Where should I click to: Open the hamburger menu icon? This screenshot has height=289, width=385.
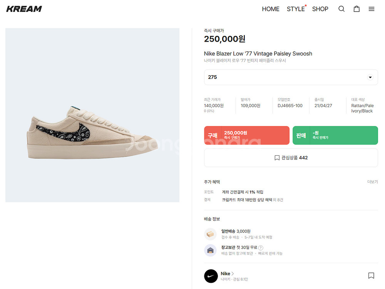[x=372, y=9]
